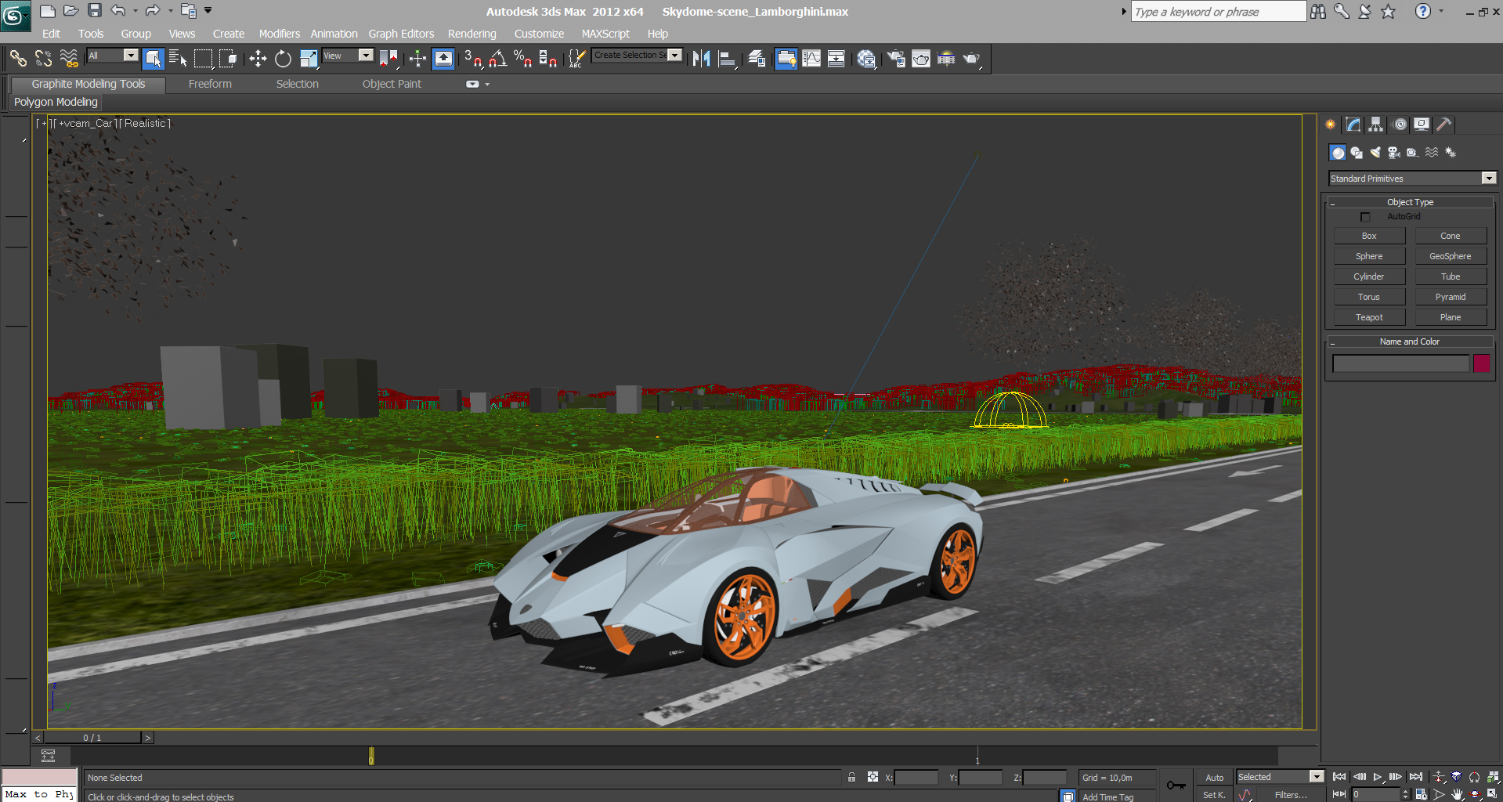
Task: Toggle the AutoGrid checkbox
Action: click(1365, 216)
